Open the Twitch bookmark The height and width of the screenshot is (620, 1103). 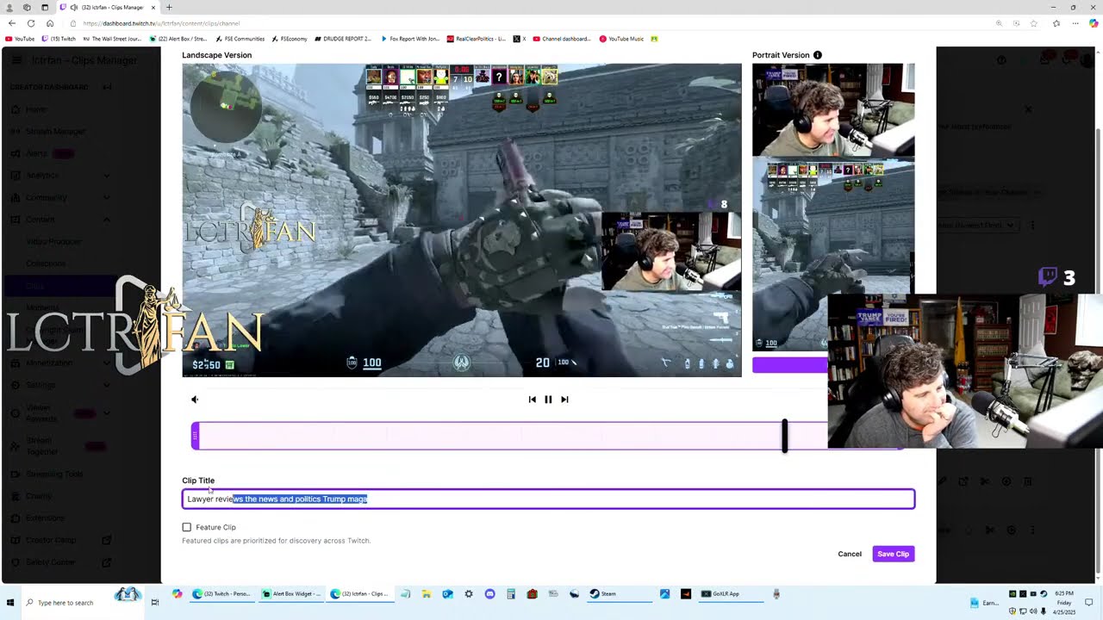[59, 39]
